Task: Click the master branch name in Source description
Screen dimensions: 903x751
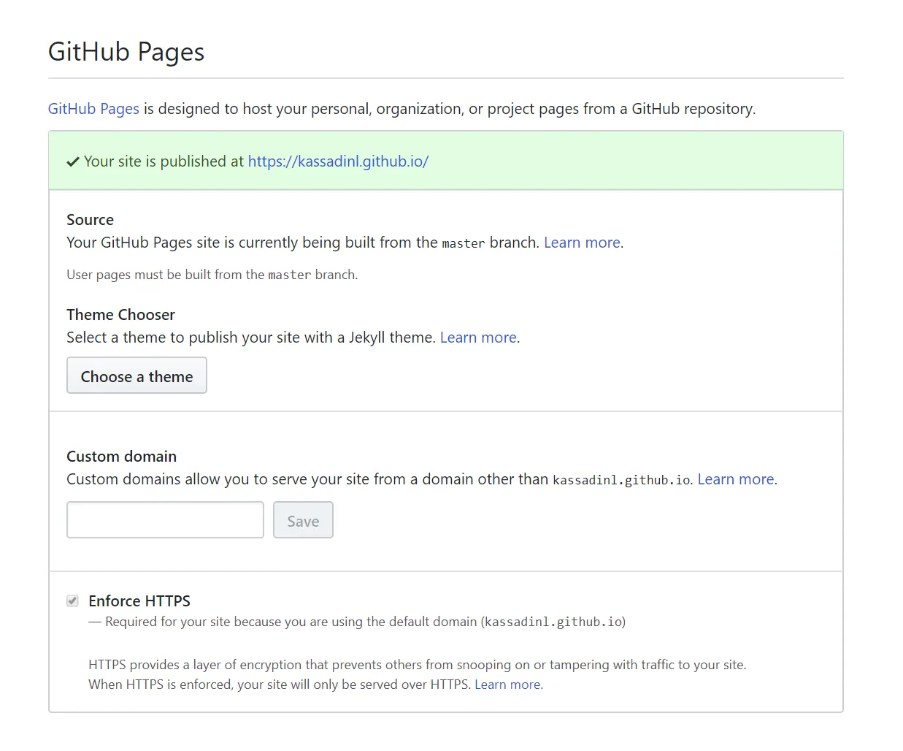Action: tap(463, 243)
